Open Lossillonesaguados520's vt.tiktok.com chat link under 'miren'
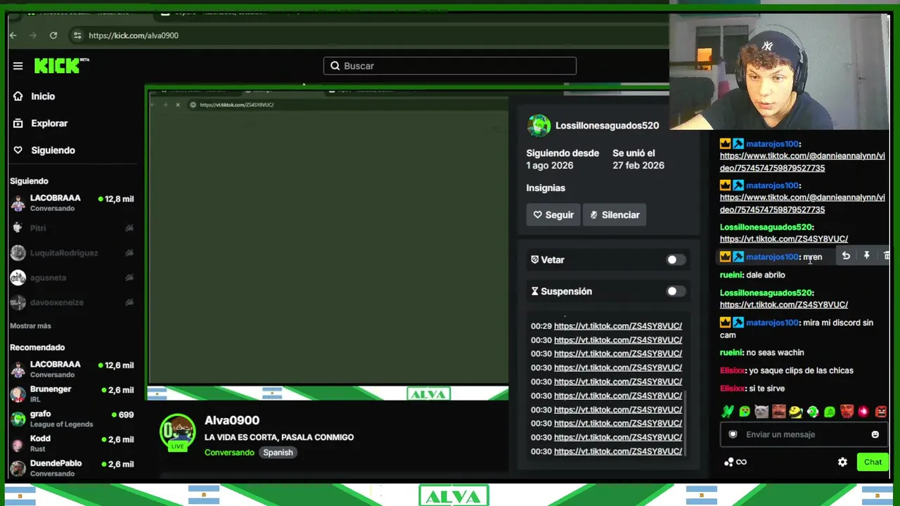 pos(783,304)
